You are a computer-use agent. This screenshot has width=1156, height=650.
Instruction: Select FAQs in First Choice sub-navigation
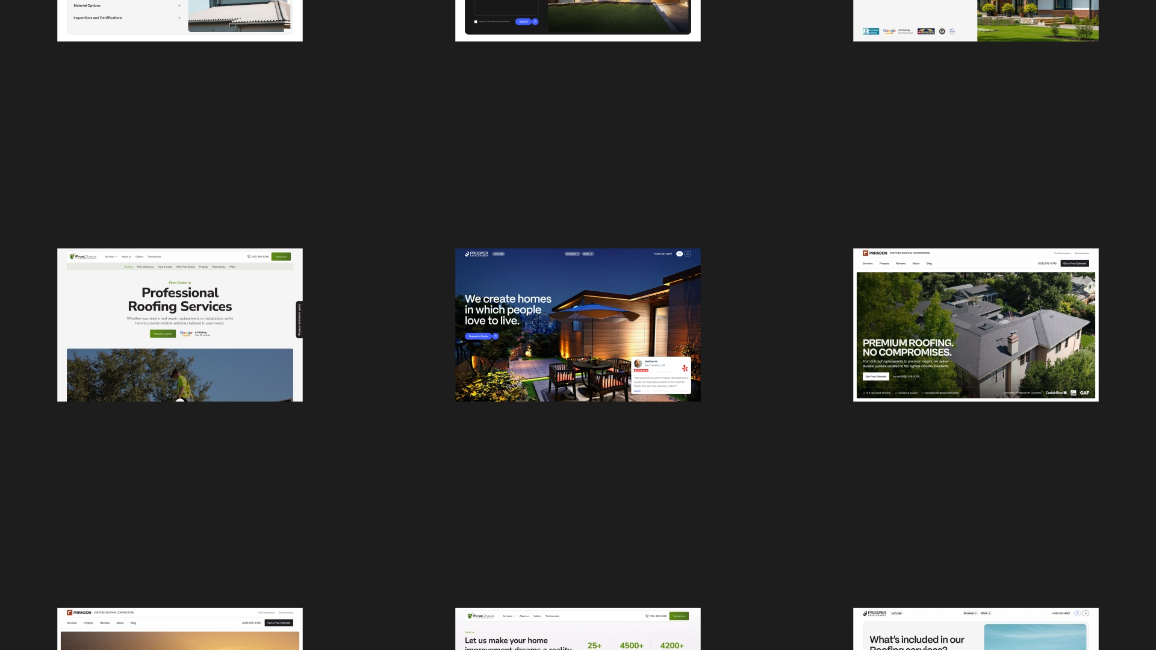click(x=232, y=267)
